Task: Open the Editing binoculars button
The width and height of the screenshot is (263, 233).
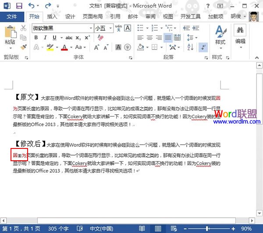Action: click(240, 35)
